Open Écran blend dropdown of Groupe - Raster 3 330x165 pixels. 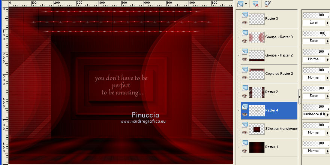pos(316,41)
